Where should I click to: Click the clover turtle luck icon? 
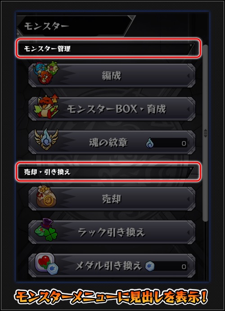tap(46, 230)
